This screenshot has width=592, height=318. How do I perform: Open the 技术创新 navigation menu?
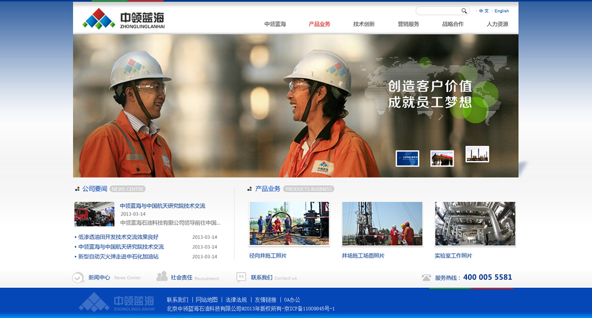364,24
